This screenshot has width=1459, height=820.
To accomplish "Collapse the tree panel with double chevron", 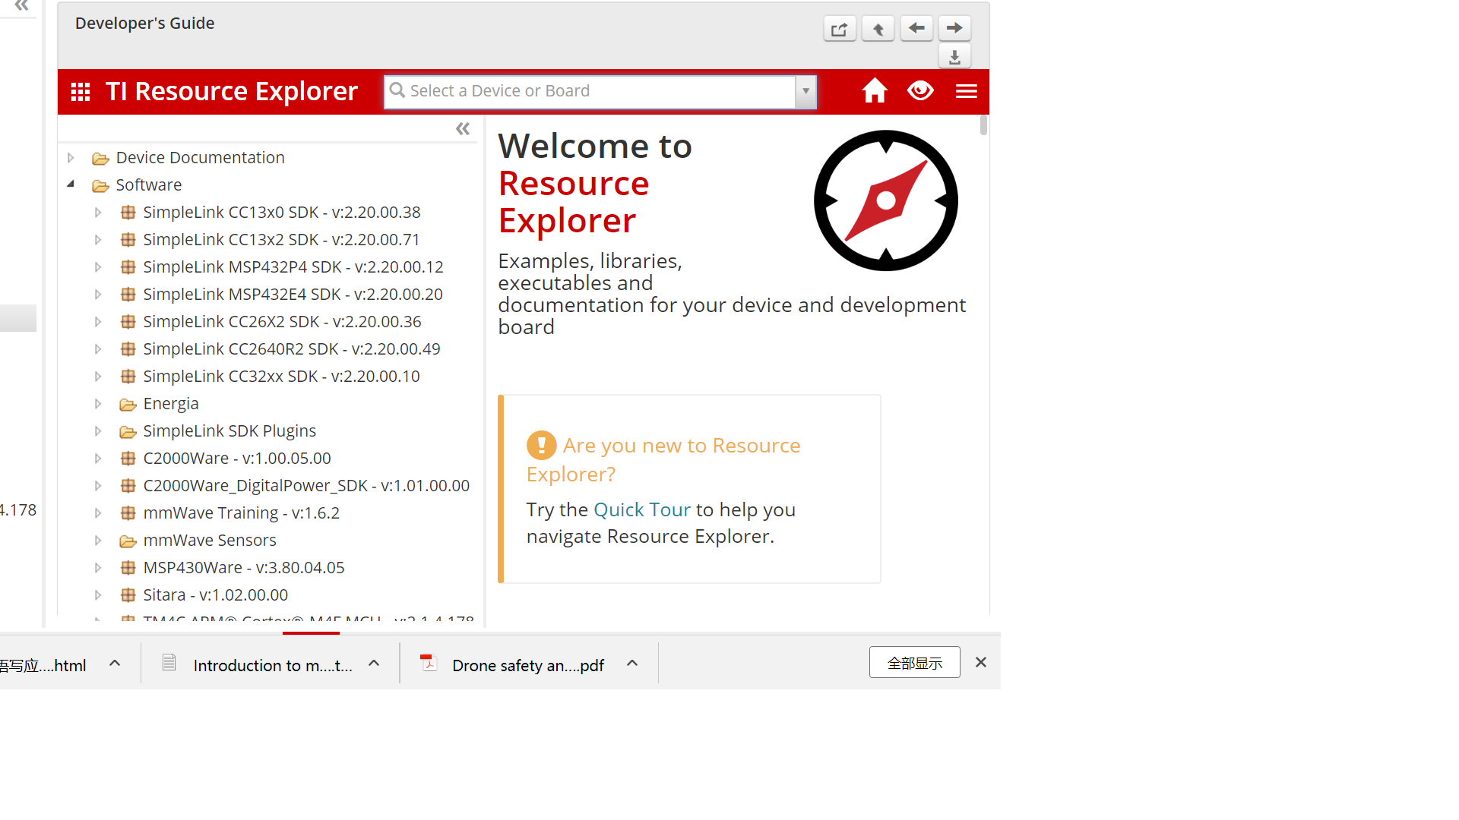I will click(x=463, y=129).
